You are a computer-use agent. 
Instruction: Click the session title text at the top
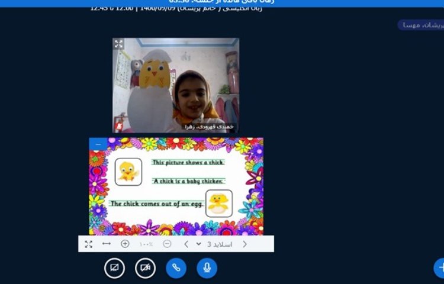click(x=176, y=8)
